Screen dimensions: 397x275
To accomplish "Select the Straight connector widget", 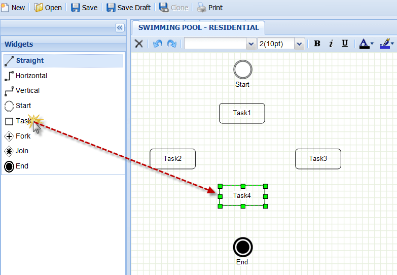I will point(29,61).
